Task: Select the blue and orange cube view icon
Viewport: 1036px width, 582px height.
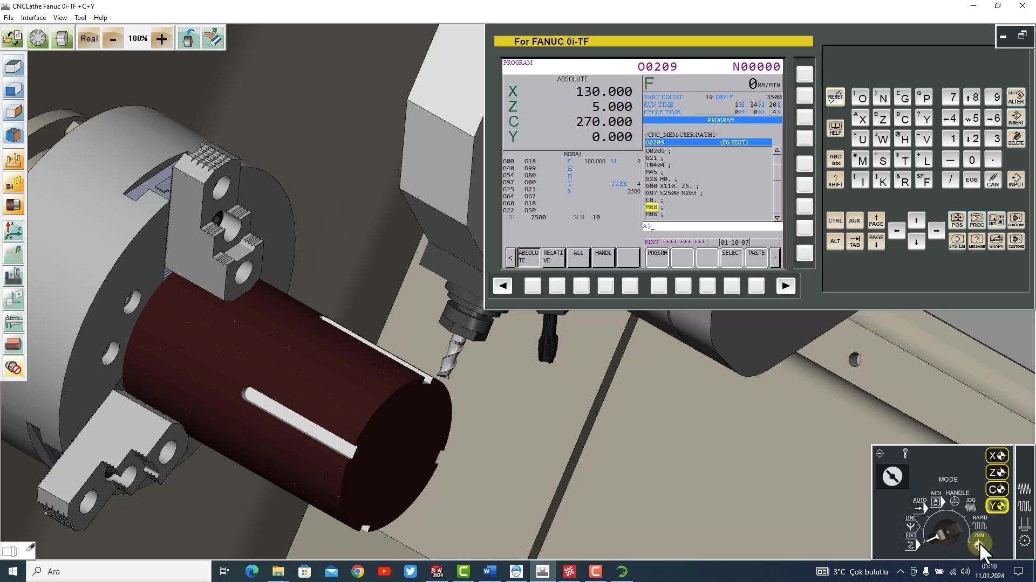Action: pos(13,134)
